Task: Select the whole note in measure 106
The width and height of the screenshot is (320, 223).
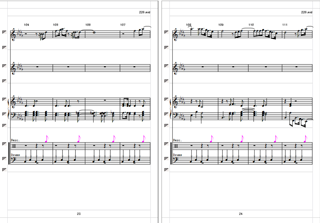Action: click(x=94, y=32)
